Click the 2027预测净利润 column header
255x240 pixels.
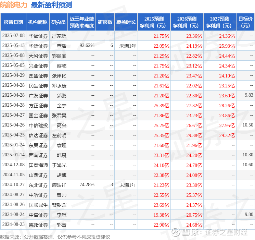coord(220,22)
